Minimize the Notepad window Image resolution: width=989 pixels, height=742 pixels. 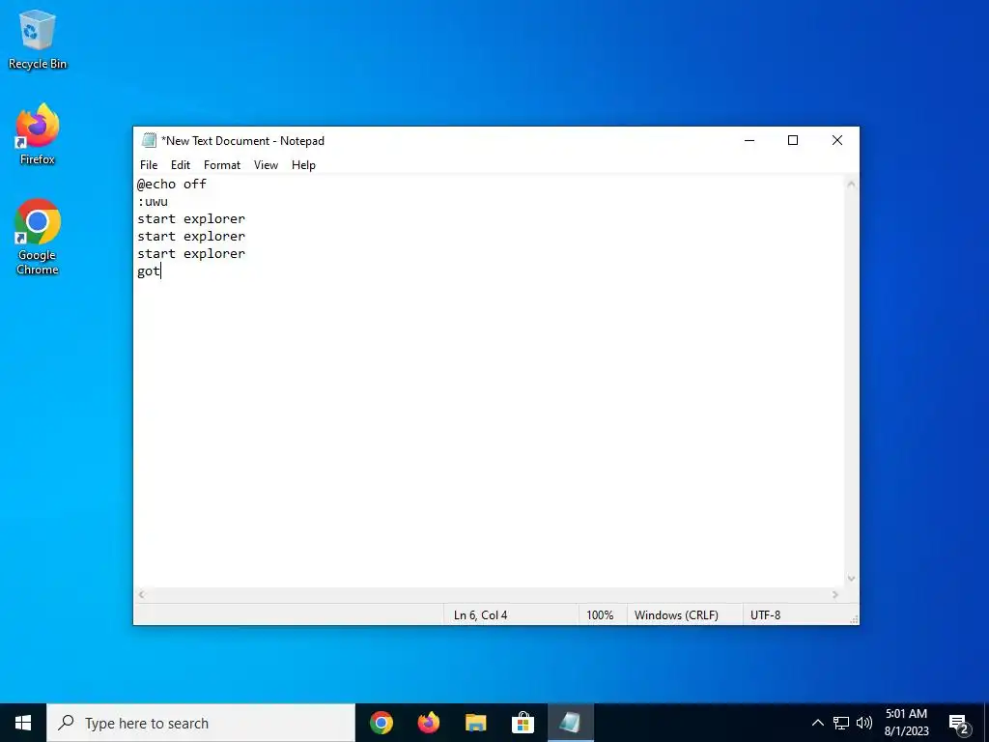click(749, 140)
